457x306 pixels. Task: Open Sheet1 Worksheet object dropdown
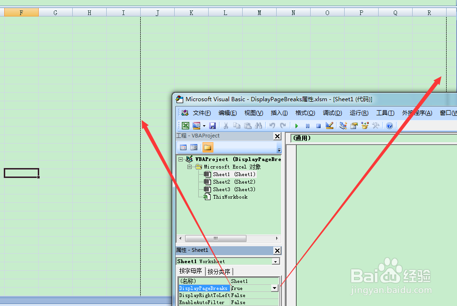click(x=275, y=262)
